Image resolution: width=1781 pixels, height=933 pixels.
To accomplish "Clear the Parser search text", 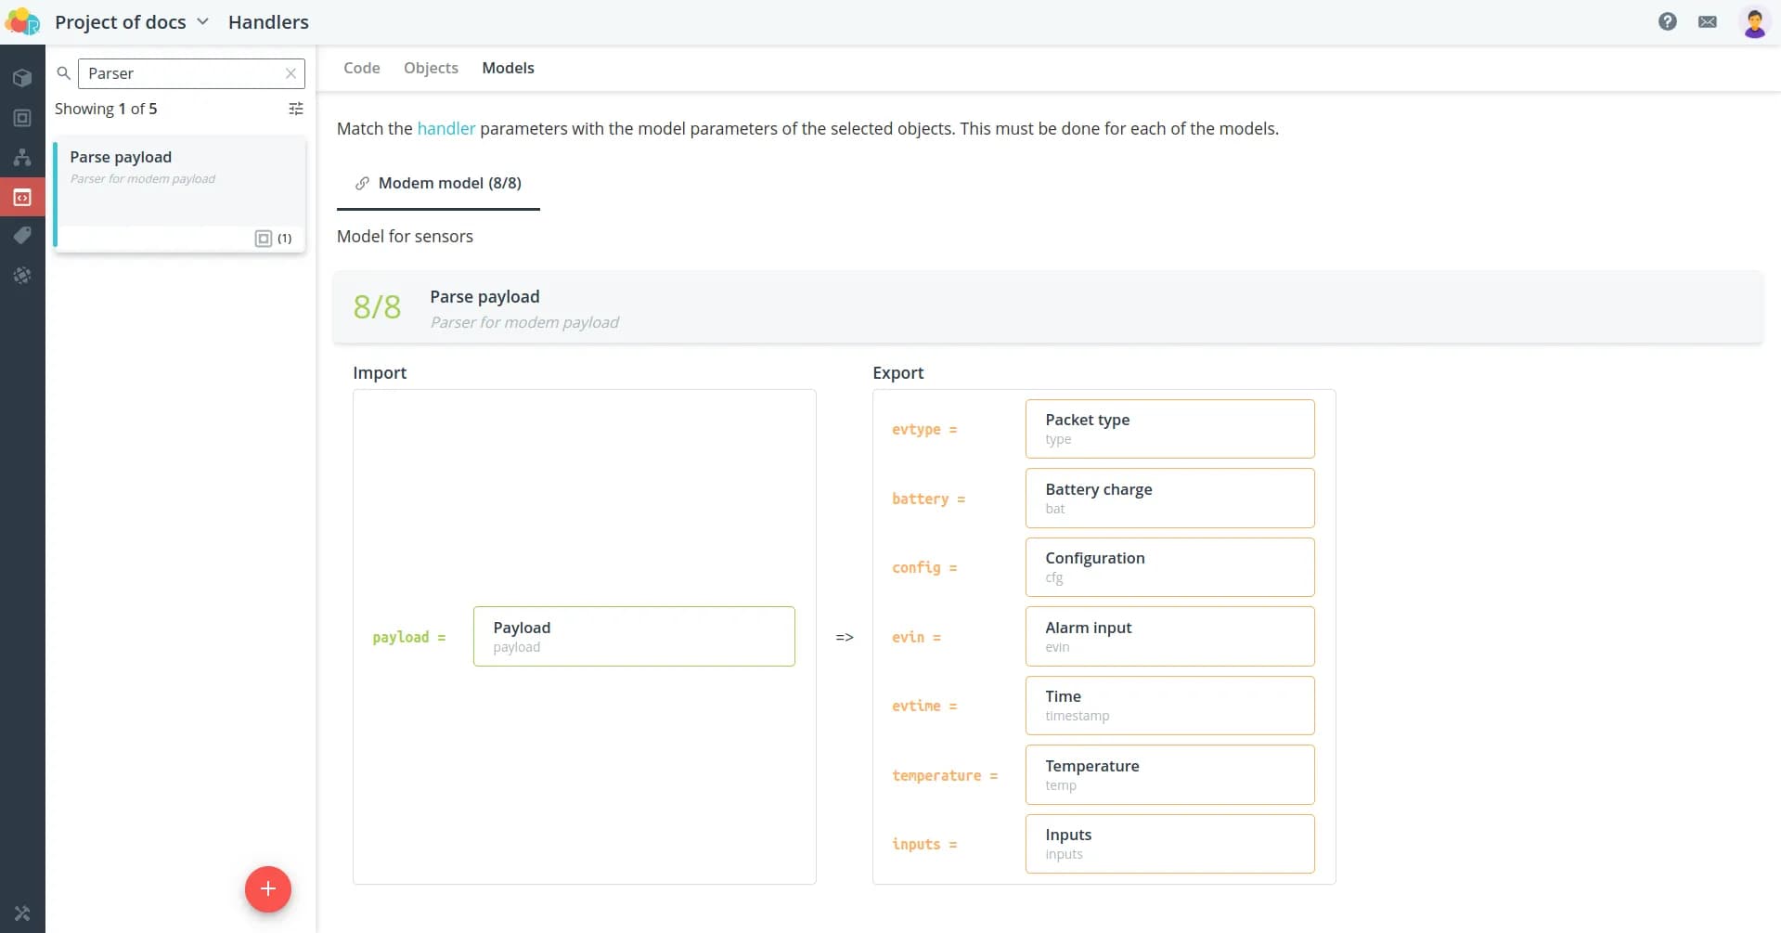I will (290, 73).
